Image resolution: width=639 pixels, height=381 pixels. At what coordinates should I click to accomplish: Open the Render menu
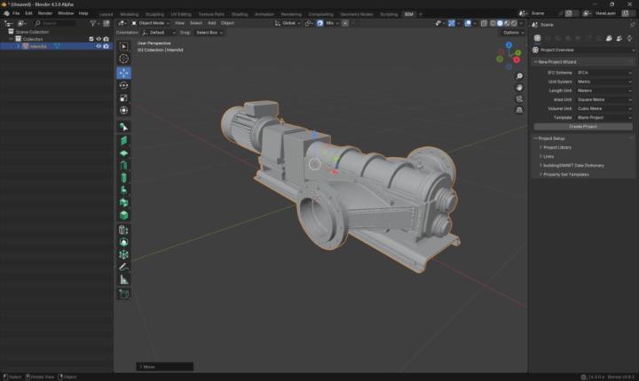point(44,13)
